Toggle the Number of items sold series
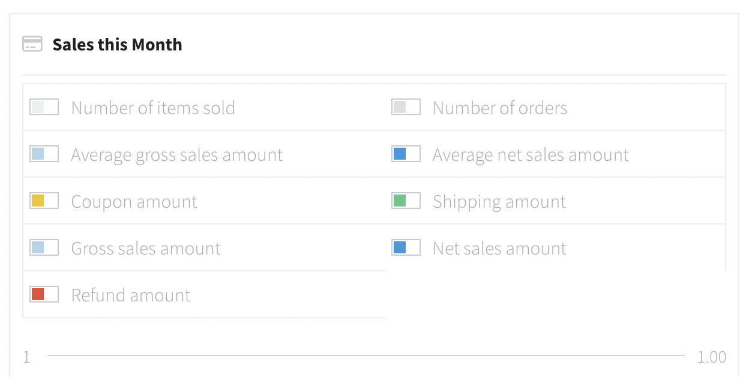Image resolution: width=749 pixels, height=377 pixels. tap(203, 107)
